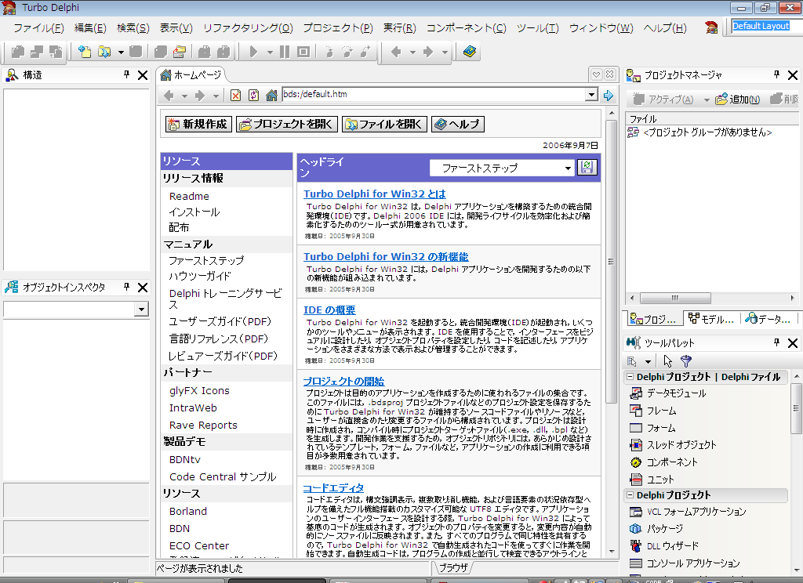Viewport: 803px width, 583px height.
Task: Open the IDE の概要 link
Action: point(329,310)
